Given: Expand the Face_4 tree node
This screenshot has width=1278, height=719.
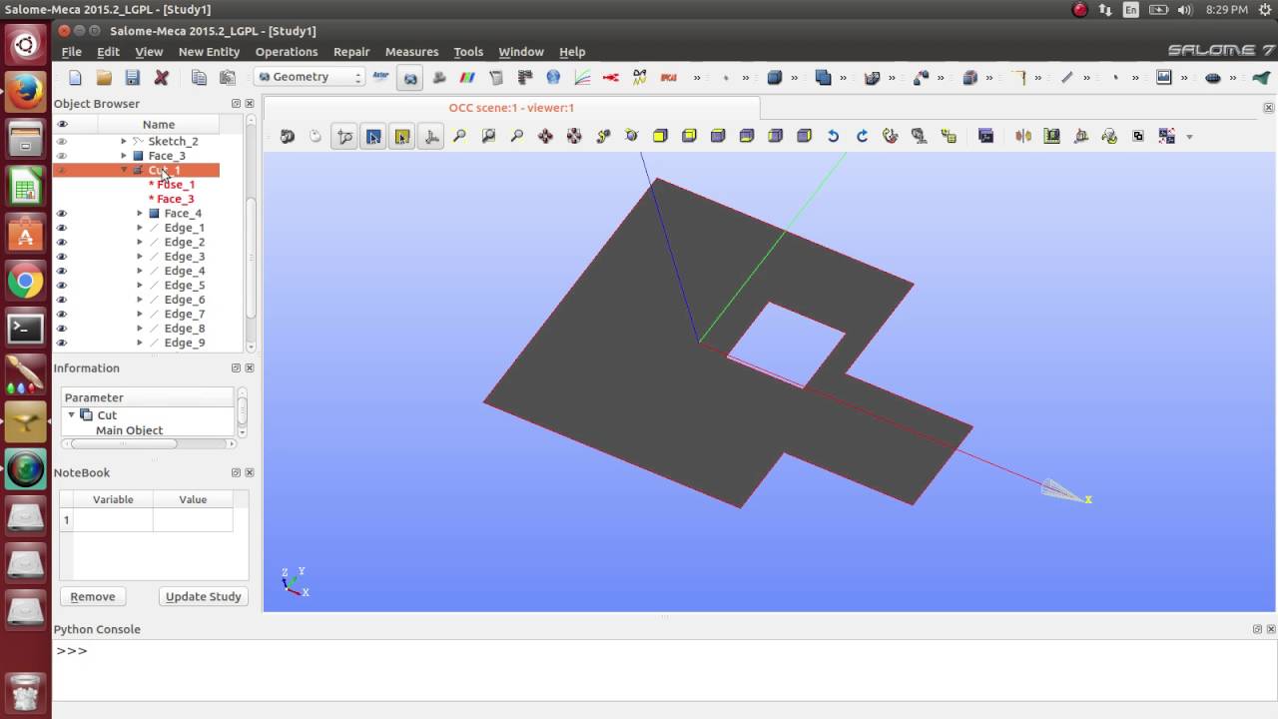Looking at the screenshot, I should point(140,214).
